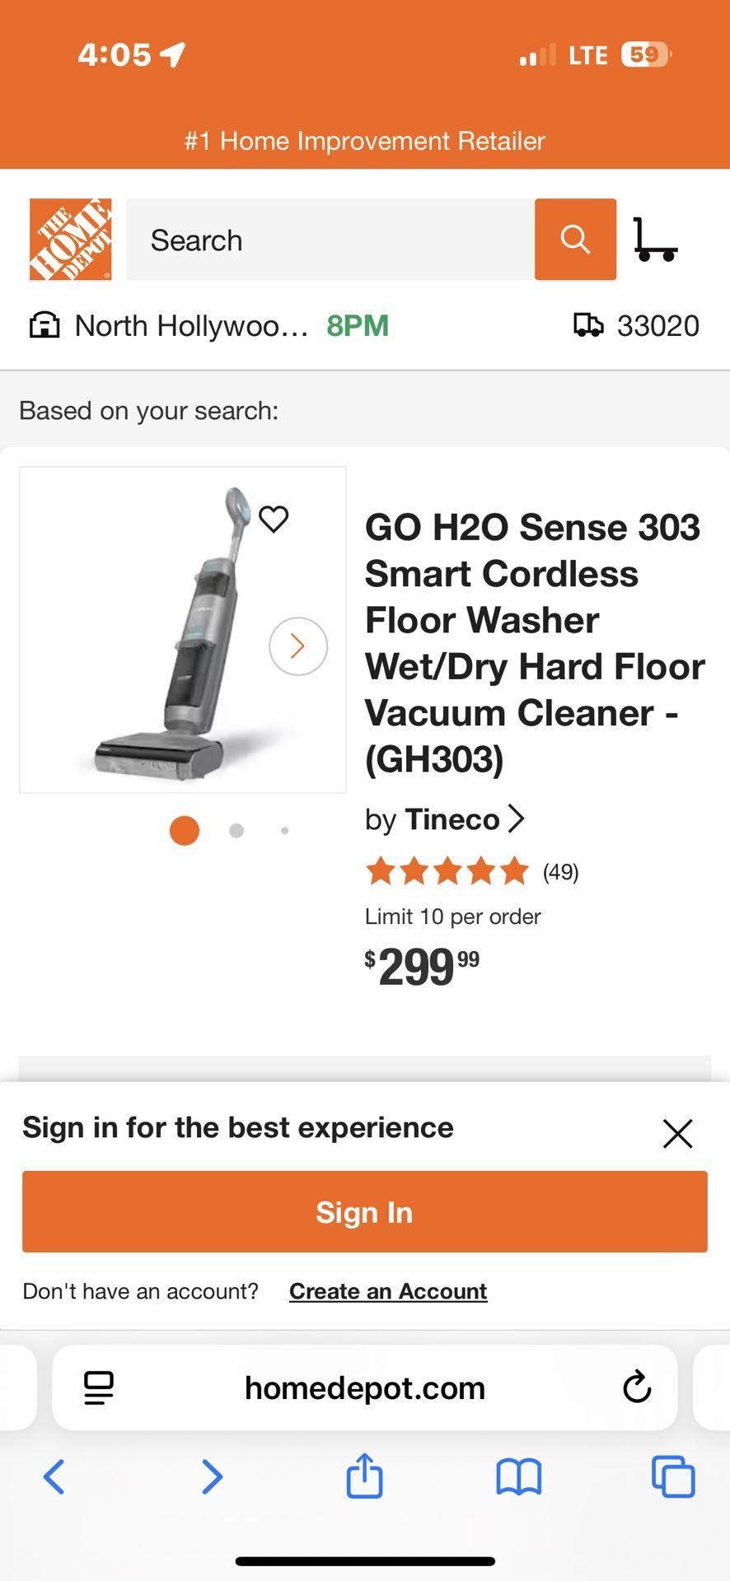
Task: Show all Safari tabs
Action: coord(673,1476)
